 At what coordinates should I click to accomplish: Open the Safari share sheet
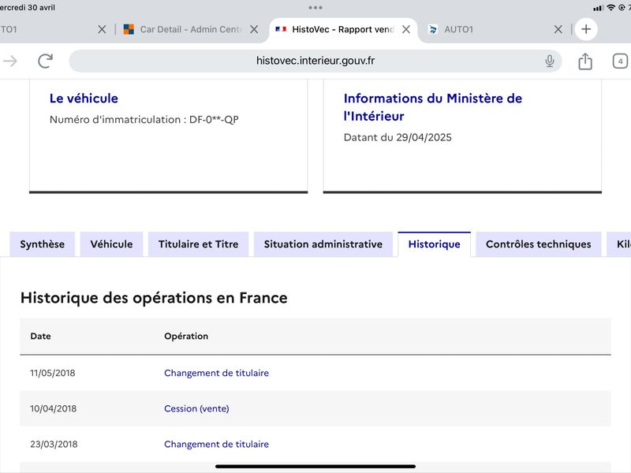584,61
